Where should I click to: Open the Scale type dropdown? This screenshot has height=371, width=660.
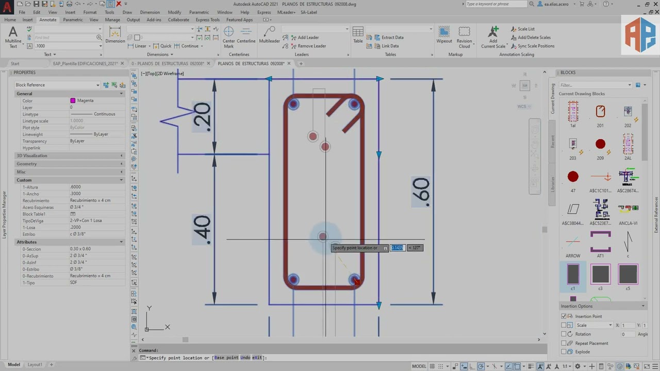[x=594, y=325]
